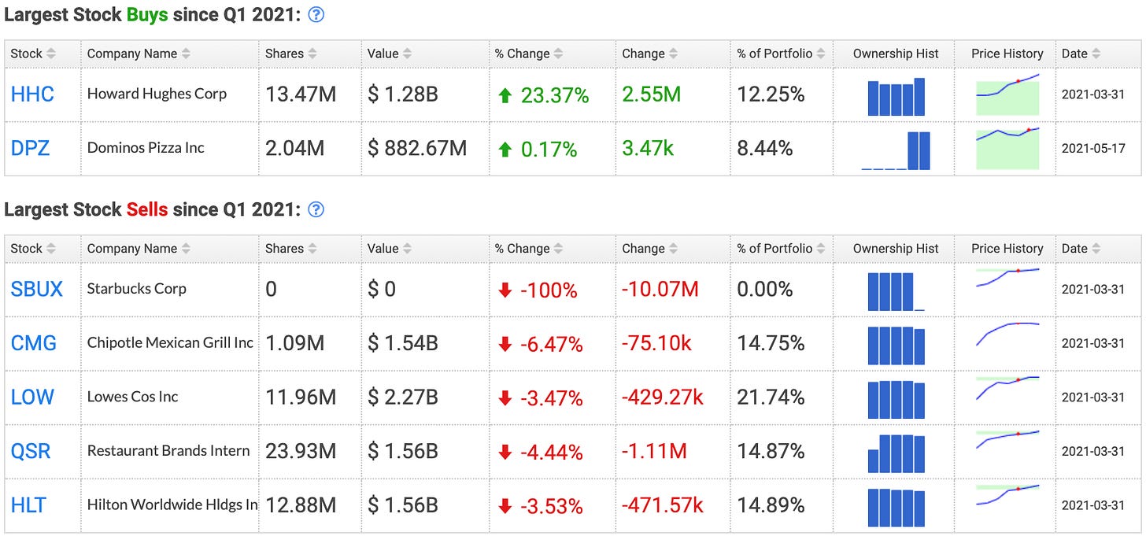Select 'Restaurant Brands Intern' cell

click(x=170, y=451)
